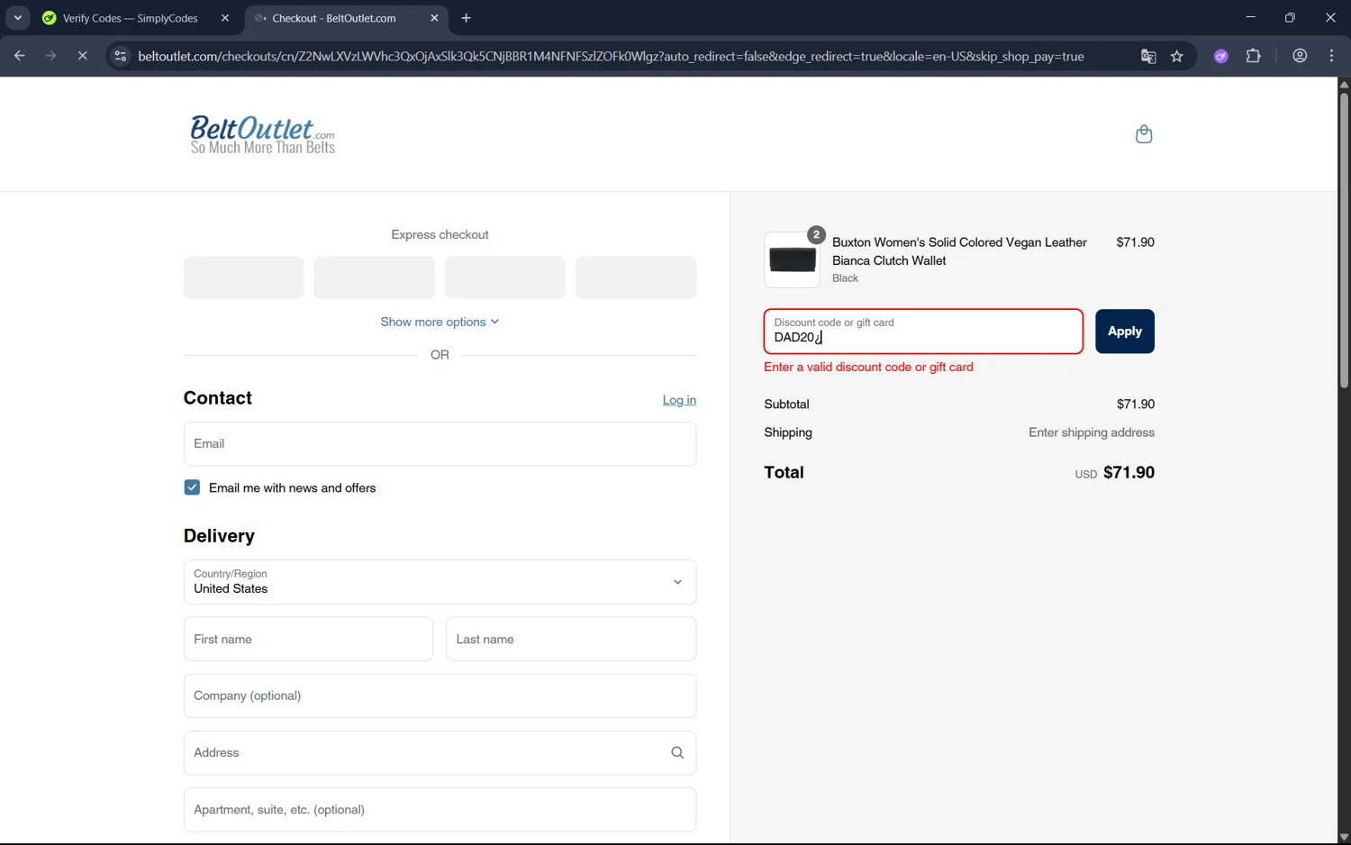Screen dimensions: 1351x845
Task: Click the Buxton Women's wallet product name
Action: [959, 251]
